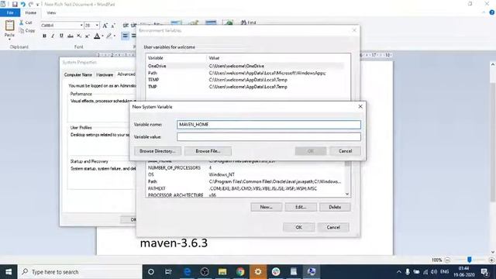Image resolution: width=496 pixels, height=279 pixels.
Task: Click Find in WordPad ribbon
Action: coord(248,22)
